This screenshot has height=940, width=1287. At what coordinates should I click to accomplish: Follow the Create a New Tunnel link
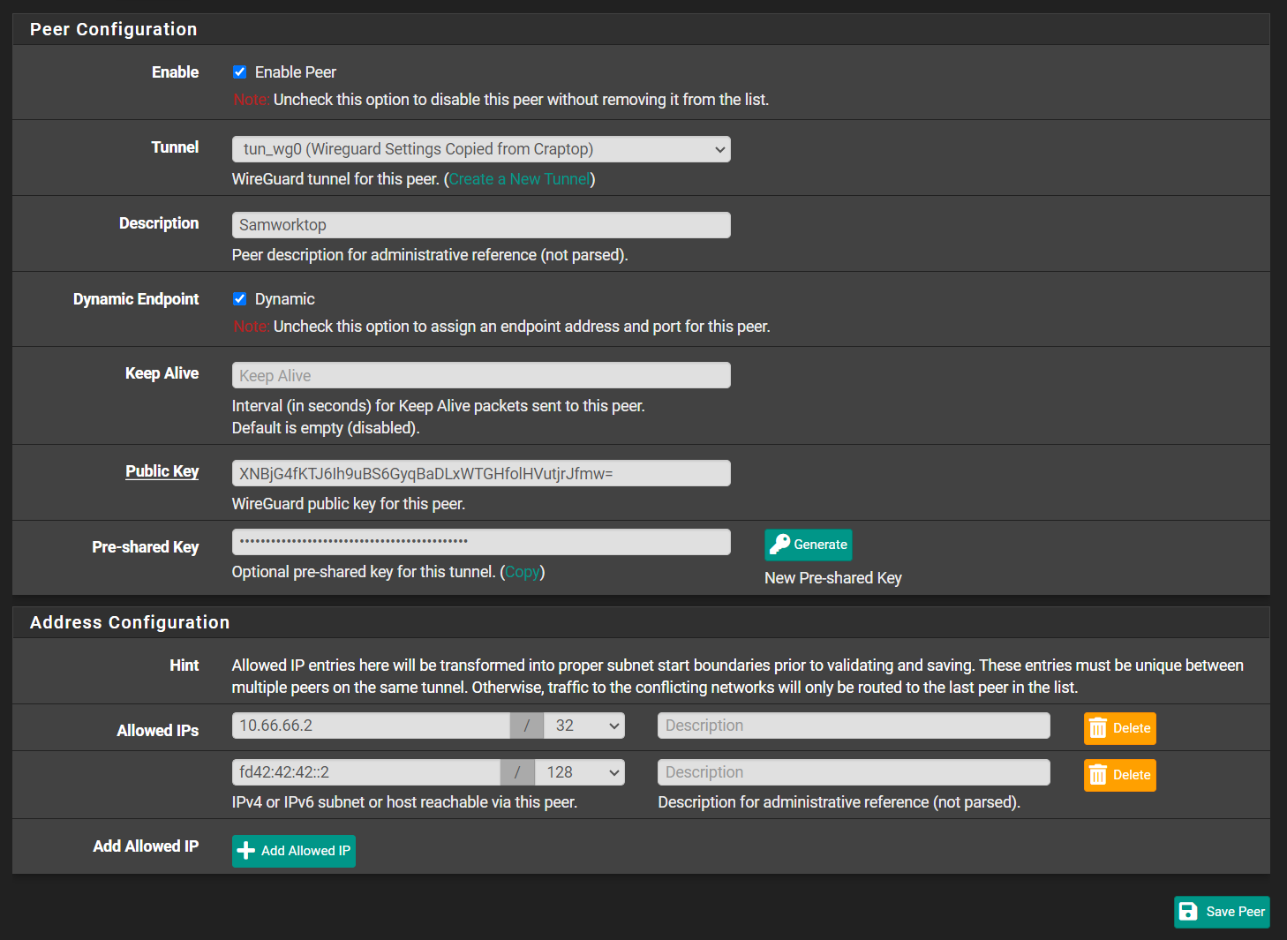click(x=519, y=179)
